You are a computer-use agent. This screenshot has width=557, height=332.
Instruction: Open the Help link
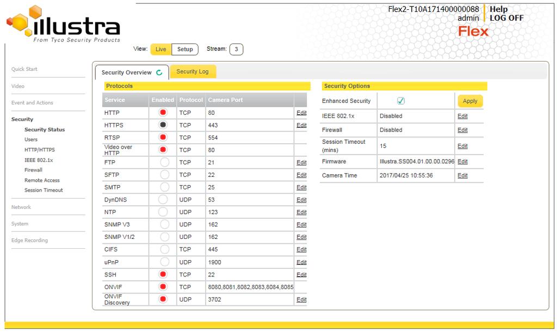pos(498,9)
